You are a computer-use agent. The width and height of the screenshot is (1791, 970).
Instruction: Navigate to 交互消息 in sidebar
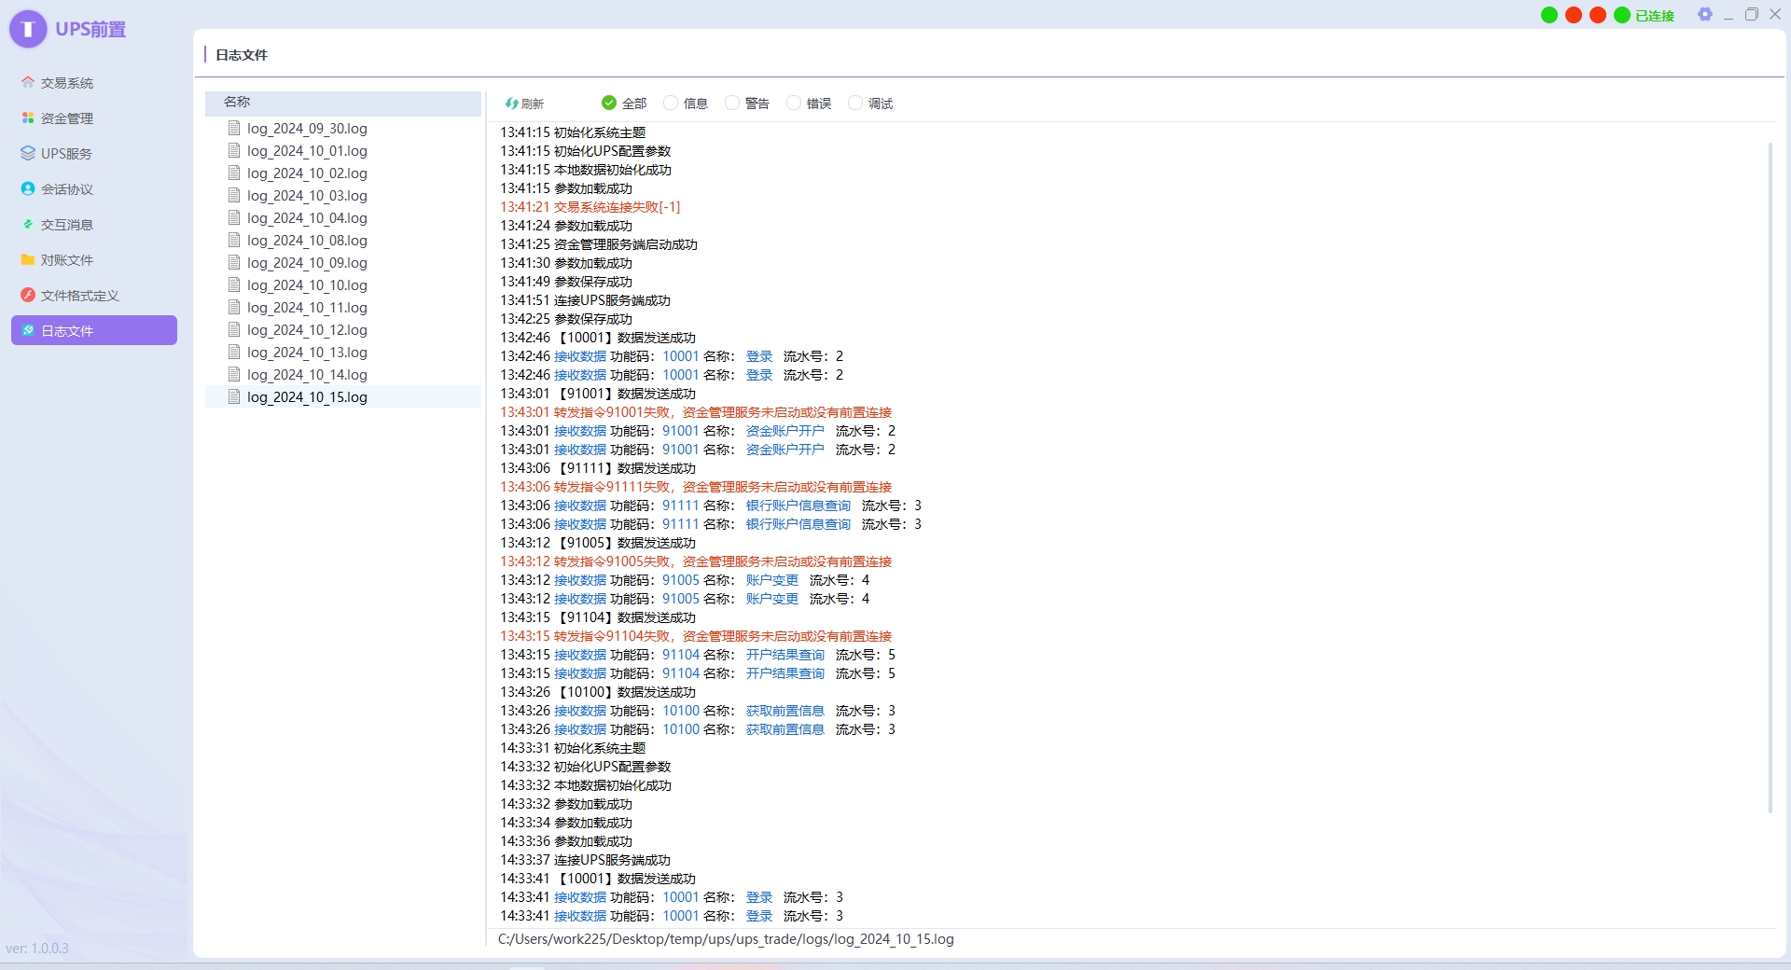point(94,225)
